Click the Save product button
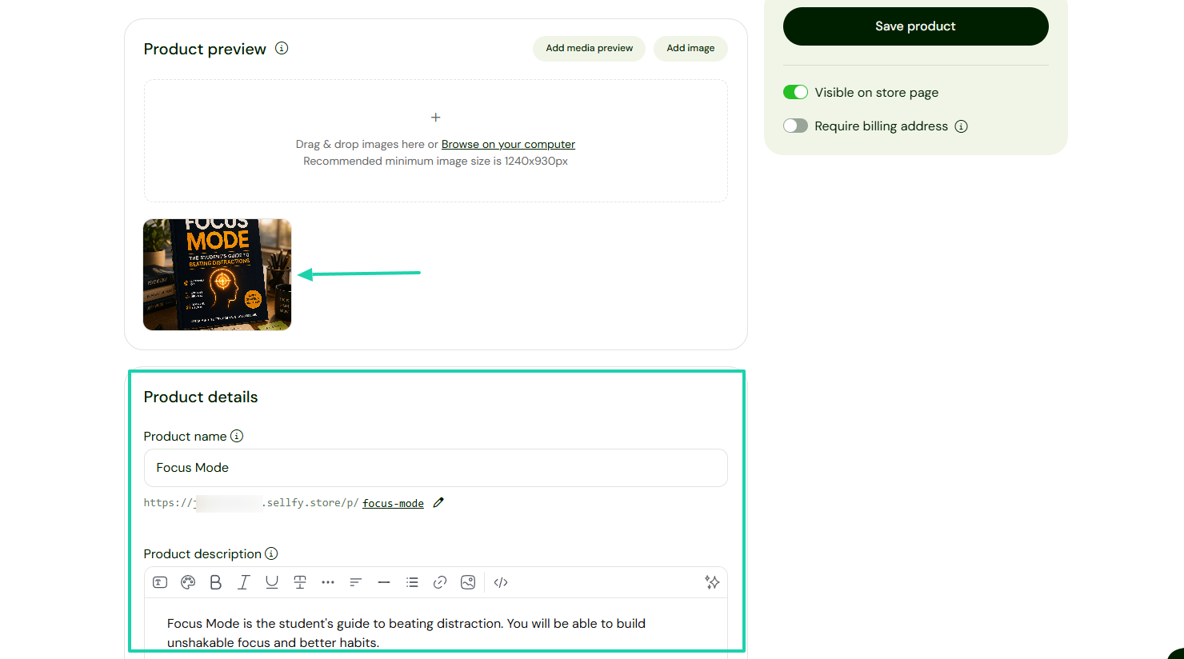The image size is (1184, 659). 916,26
